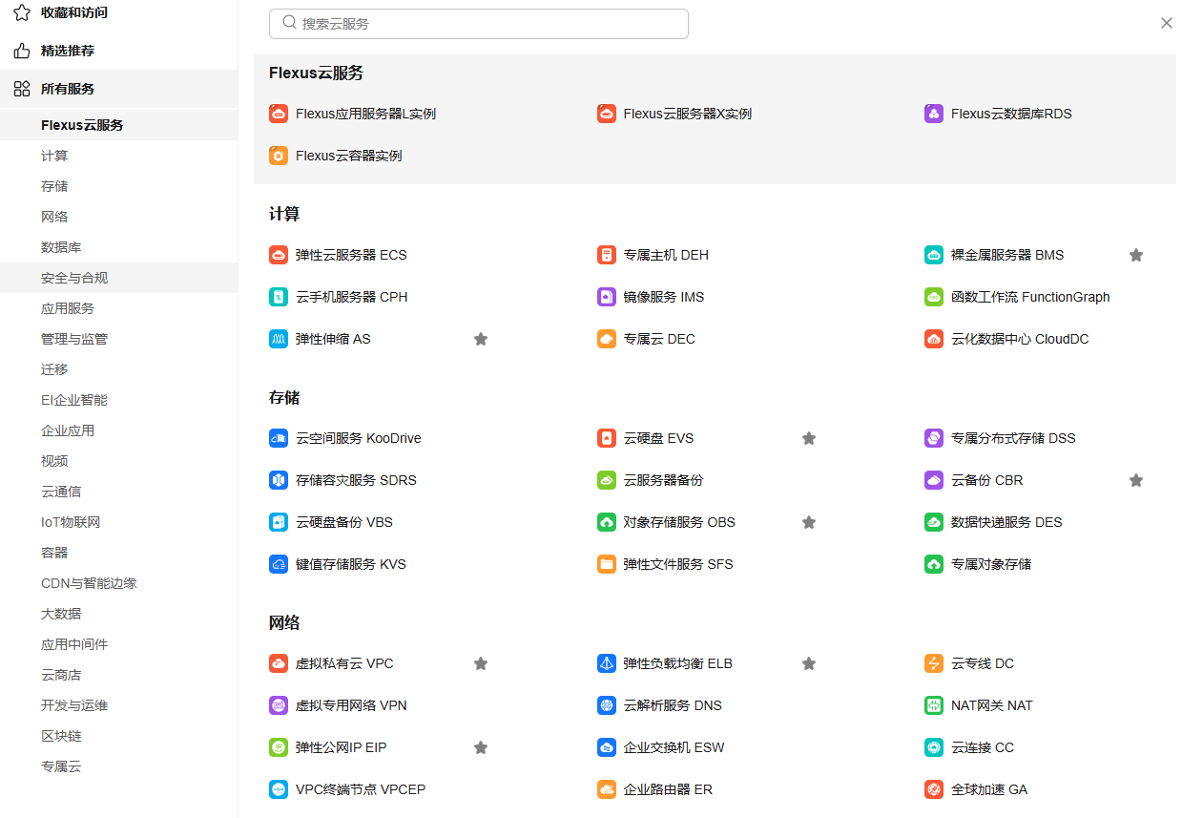This screenshot has width=1182, height=818.
Task: Open the 弹性文件服务 SFS service link
Action: [x=678, y=564]
